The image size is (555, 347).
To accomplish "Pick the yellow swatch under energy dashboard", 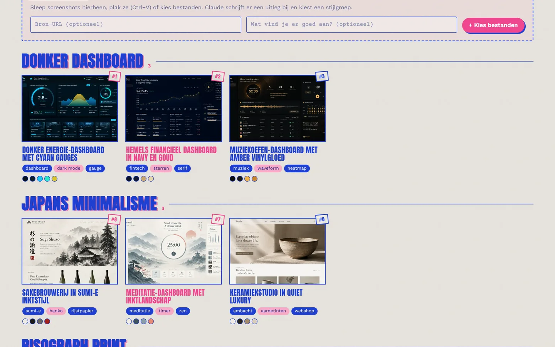I will click(x=54, y=179).
